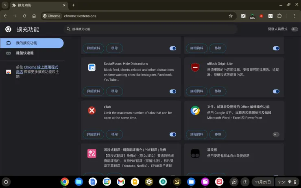Open 詳細資料 for xTab
The width and height of the screenshot is (301, 188).
[x=93, y=134]
